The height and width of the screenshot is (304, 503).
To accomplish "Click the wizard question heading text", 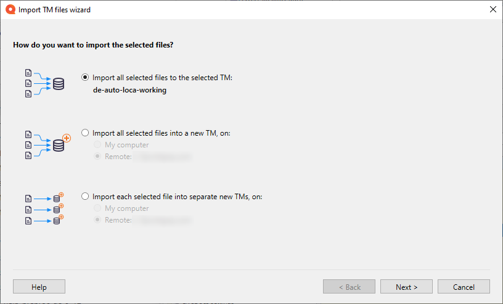I will pos(97,45).
